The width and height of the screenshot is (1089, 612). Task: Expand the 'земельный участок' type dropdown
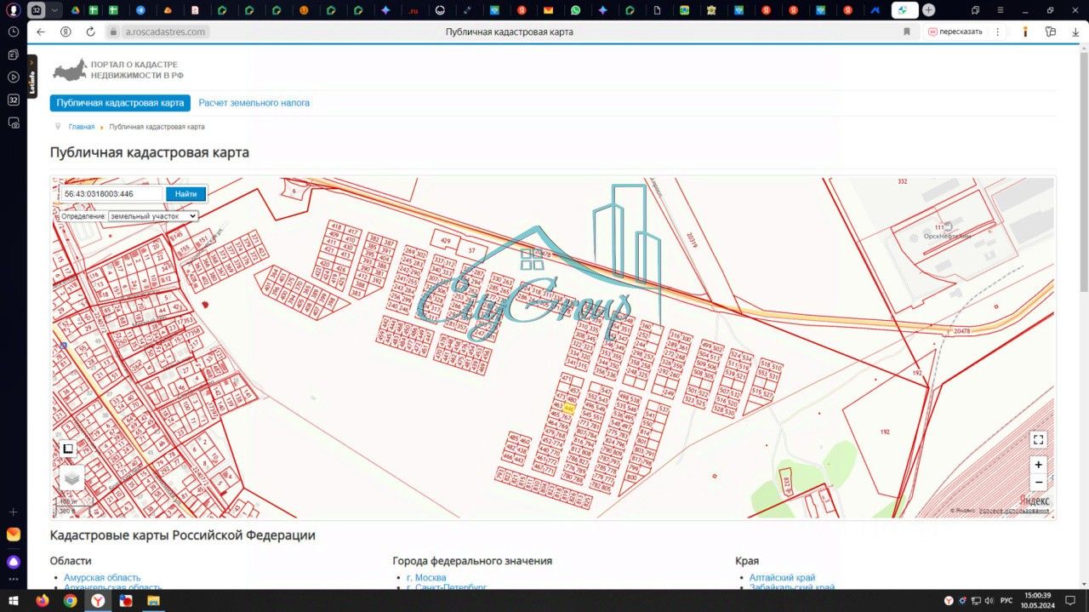pos(153,216)
